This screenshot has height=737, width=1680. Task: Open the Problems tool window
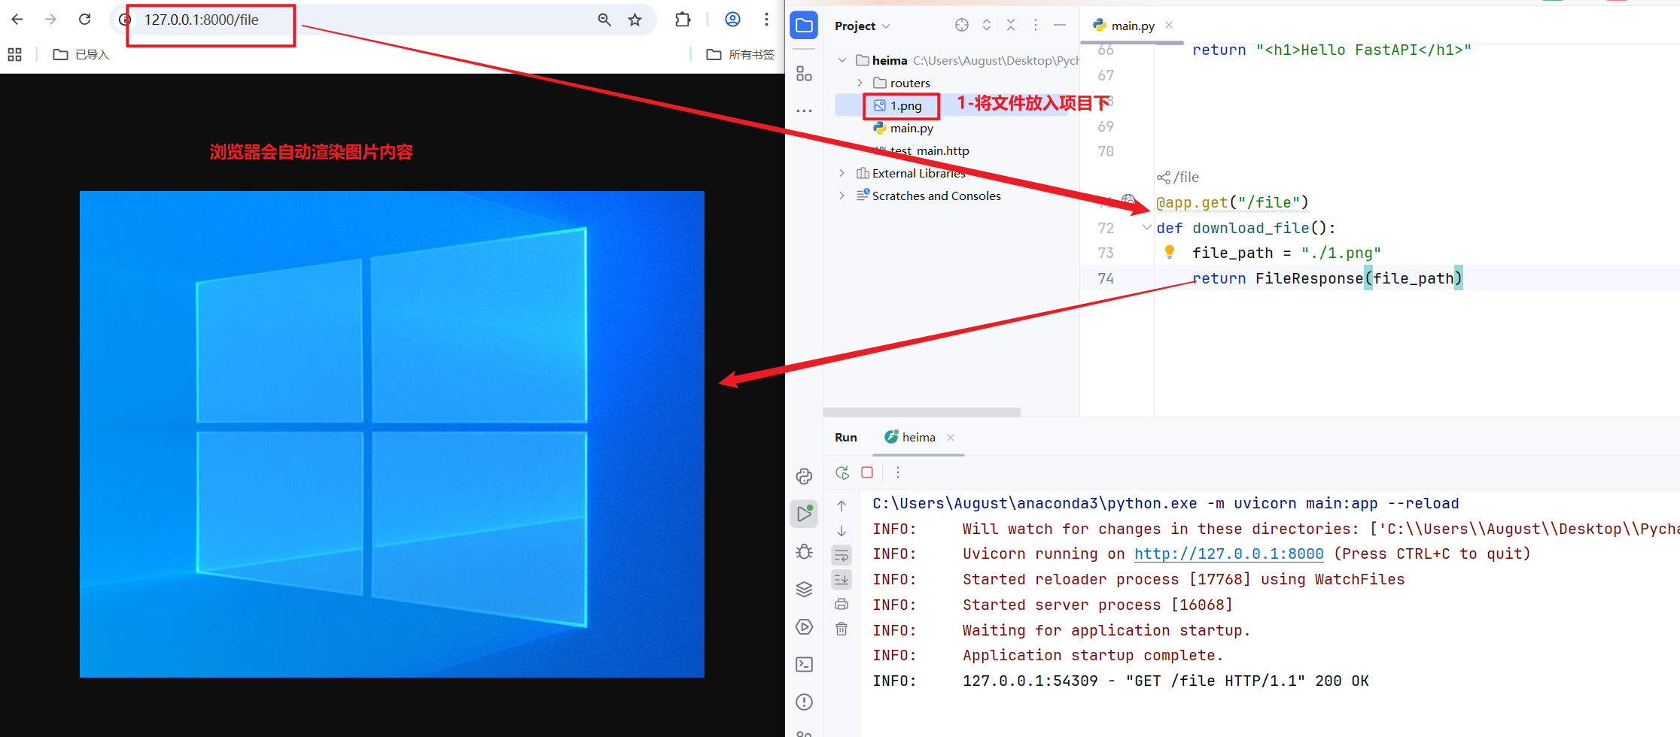[x=804, y=702]
